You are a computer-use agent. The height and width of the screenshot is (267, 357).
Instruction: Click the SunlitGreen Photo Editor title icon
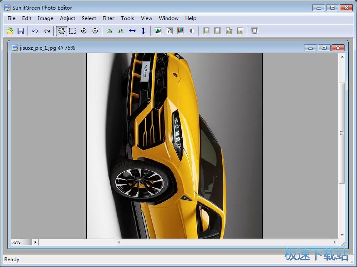pyautogui.click(x=7, y=8)
